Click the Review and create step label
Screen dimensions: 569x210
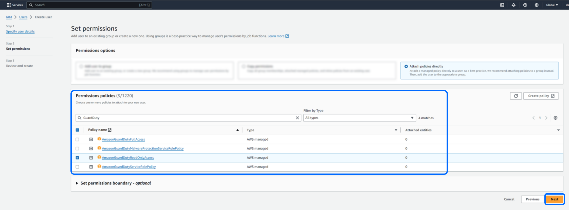[x=20, y=66]
